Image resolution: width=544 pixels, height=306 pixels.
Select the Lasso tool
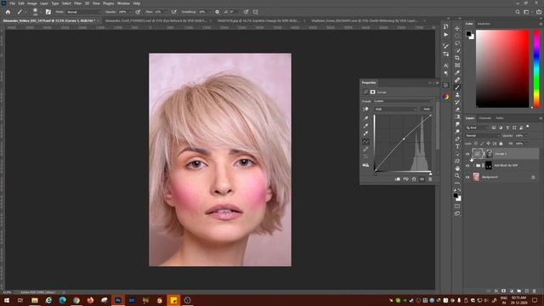(457, 43)
